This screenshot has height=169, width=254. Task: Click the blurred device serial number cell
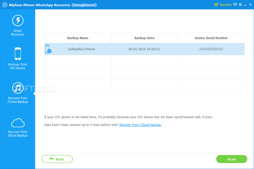pos(211,49)
